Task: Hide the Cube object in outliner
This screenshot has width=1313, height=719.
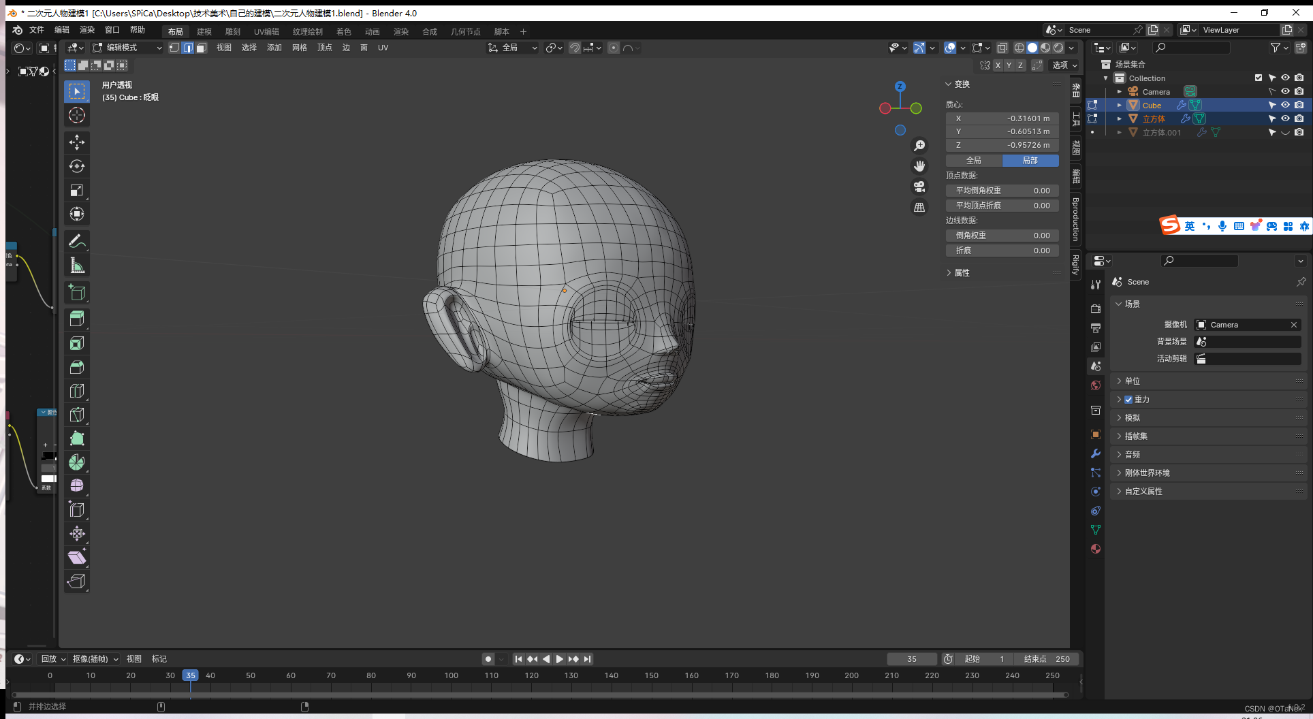Action: point(1285,105)
